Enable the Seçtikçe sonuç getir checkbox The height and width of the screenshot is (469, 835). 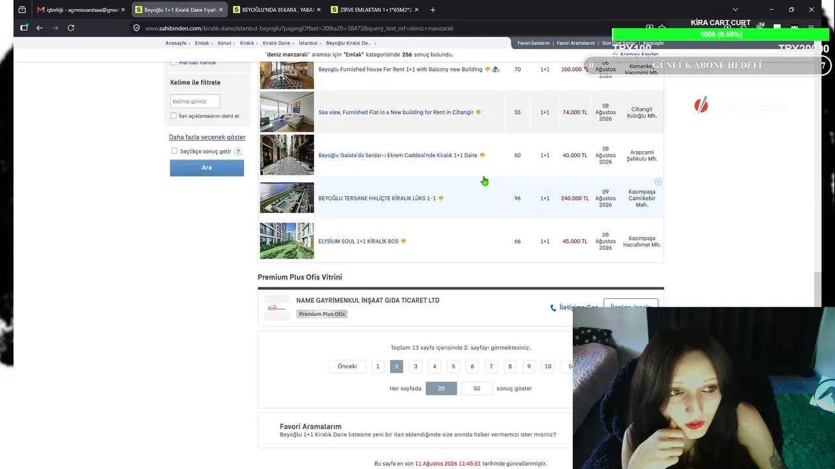point(174,151)
